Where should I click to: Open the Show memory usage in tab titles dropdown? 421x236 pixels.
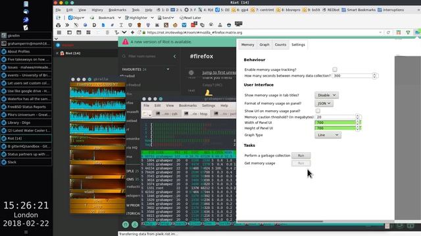(326, 95)
